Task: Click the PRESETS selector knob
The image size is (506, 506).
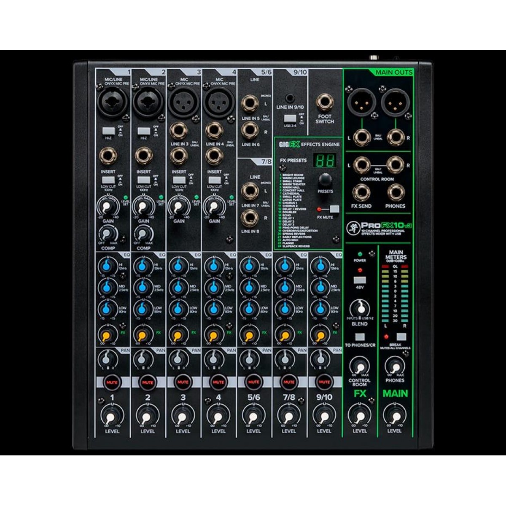Action: click(x=325, y=180)
